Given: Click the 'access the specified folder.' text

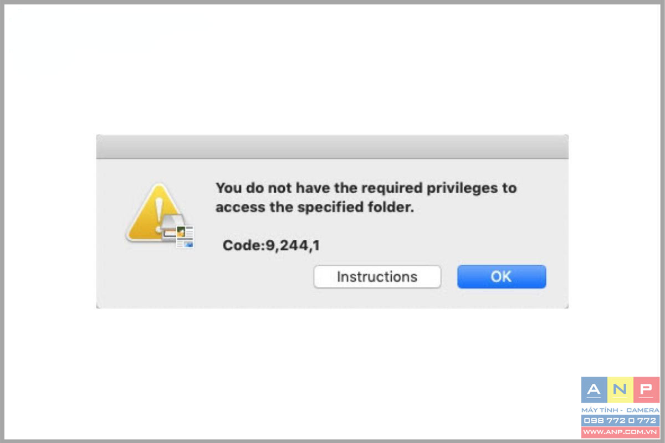Looking at the screenshot, I should pos(315,208).
